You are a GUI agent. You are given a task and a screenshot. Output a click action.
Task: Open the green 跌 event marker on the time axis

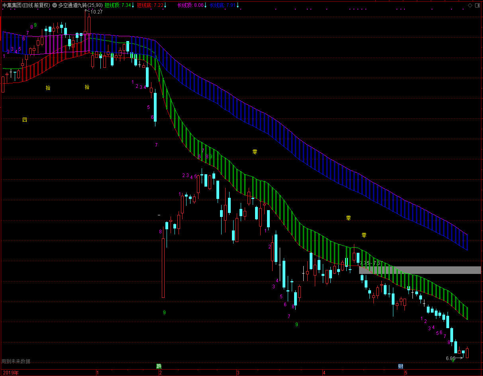159,366
